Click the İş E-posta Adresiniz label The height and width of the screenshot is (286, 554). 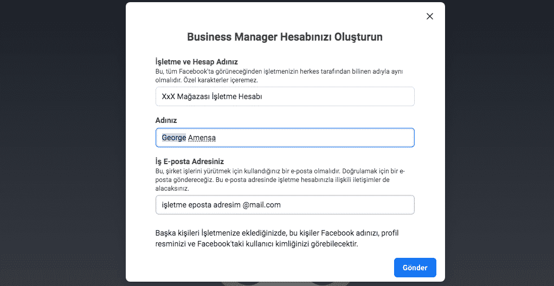(190, 162)
